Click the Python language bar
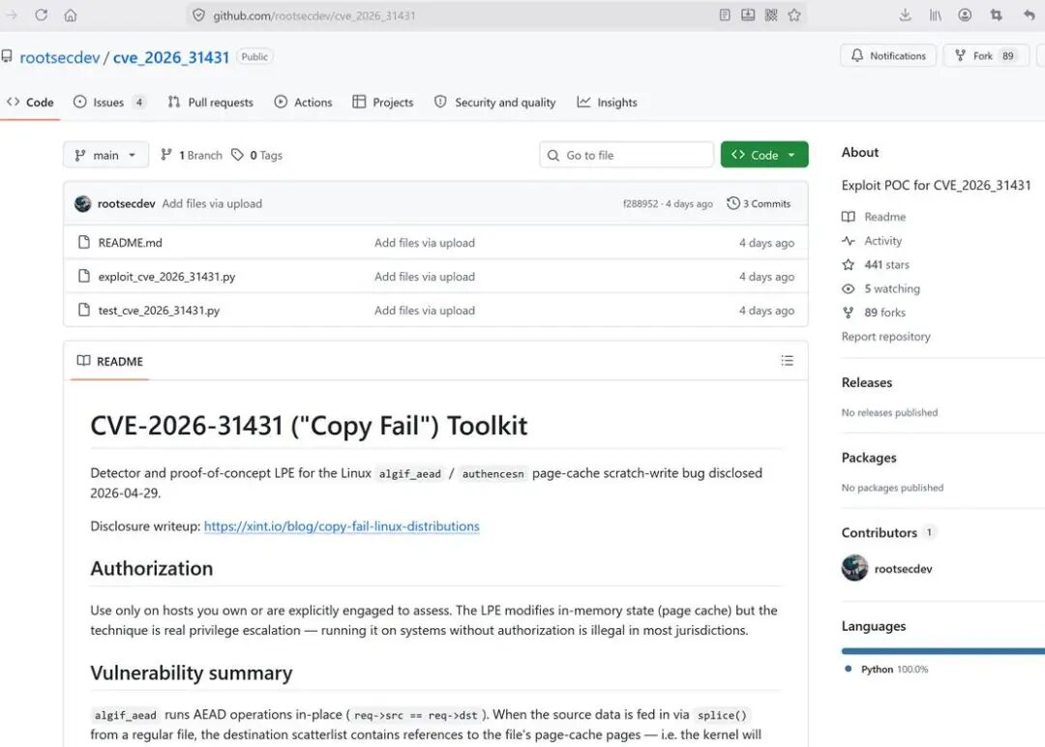 click(943, 651)
